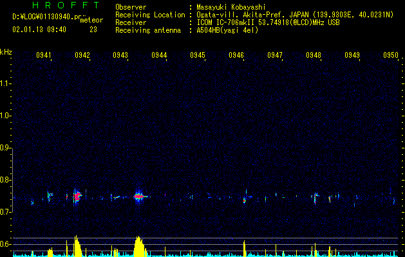Click the red meteor echo near 0942
The height and width of the screenshot is (257, 405).
click(77, 197)
